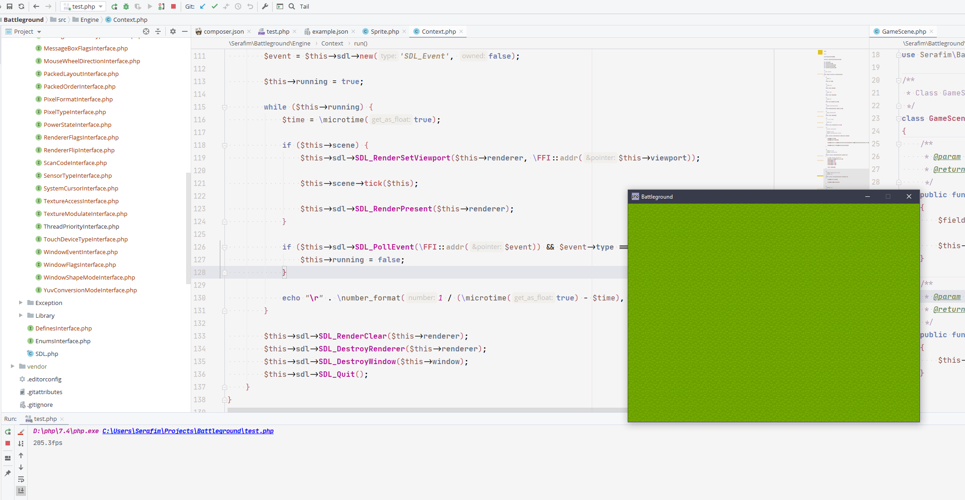Click the Save All toolbar icon

9,6
